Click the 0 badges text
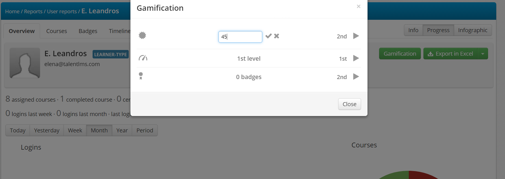505x179 pixels. 249,77
